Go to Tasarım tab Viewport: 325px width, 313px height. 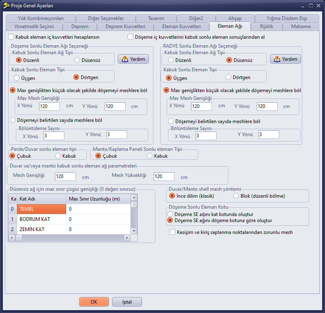coord(156,18)
